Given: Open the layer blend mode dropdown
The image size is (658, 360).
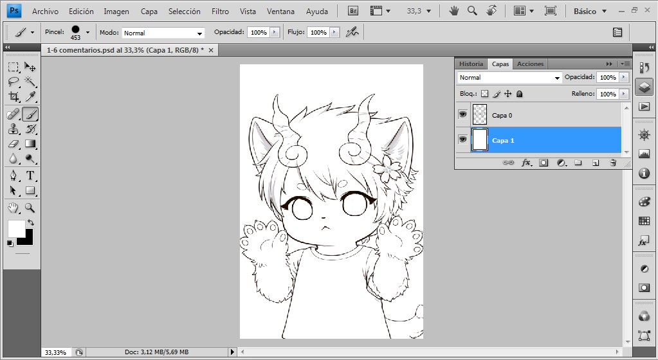Looking at the screenshot, I should pos(509,78).
